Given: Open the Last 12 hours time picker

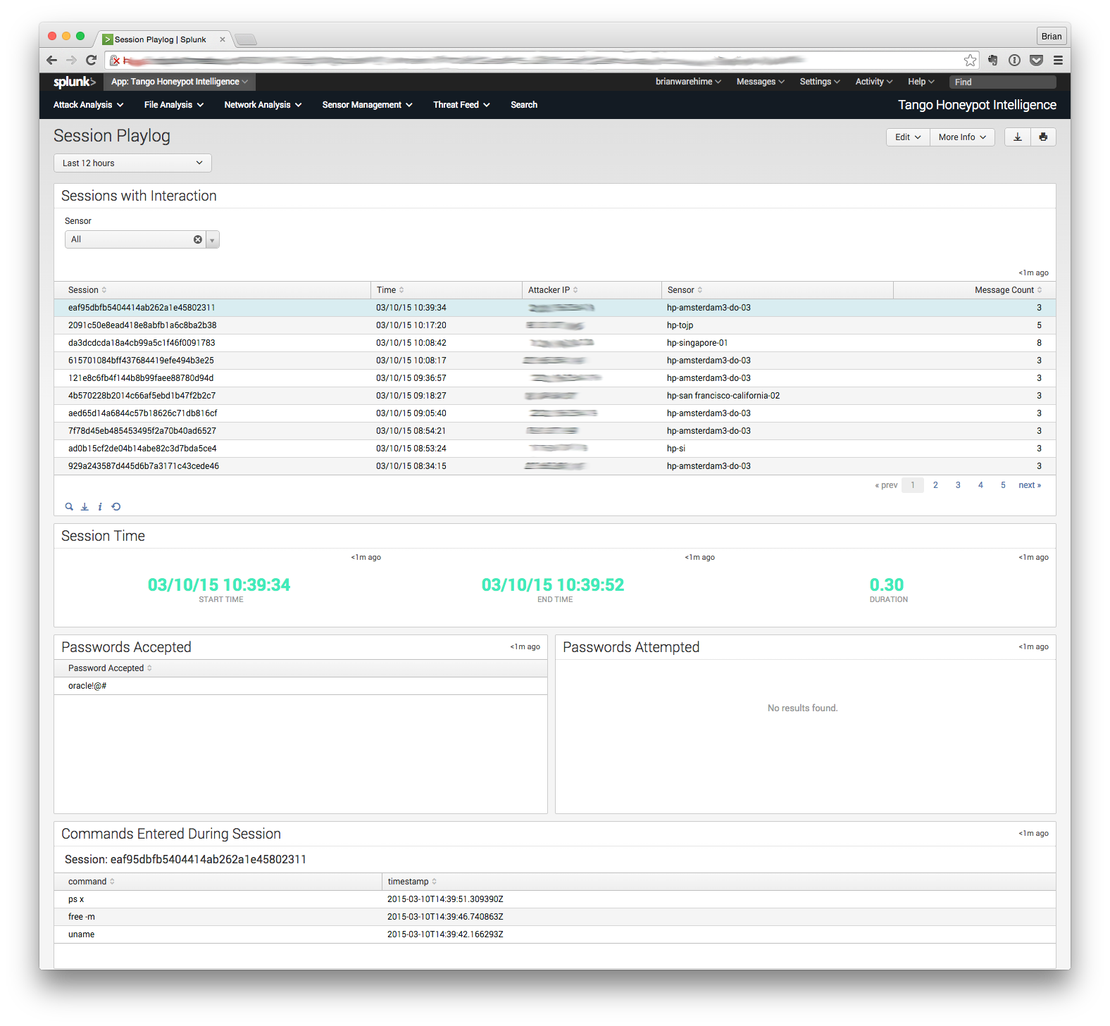Looking at the screenshot, I should (x=132, y=163).
